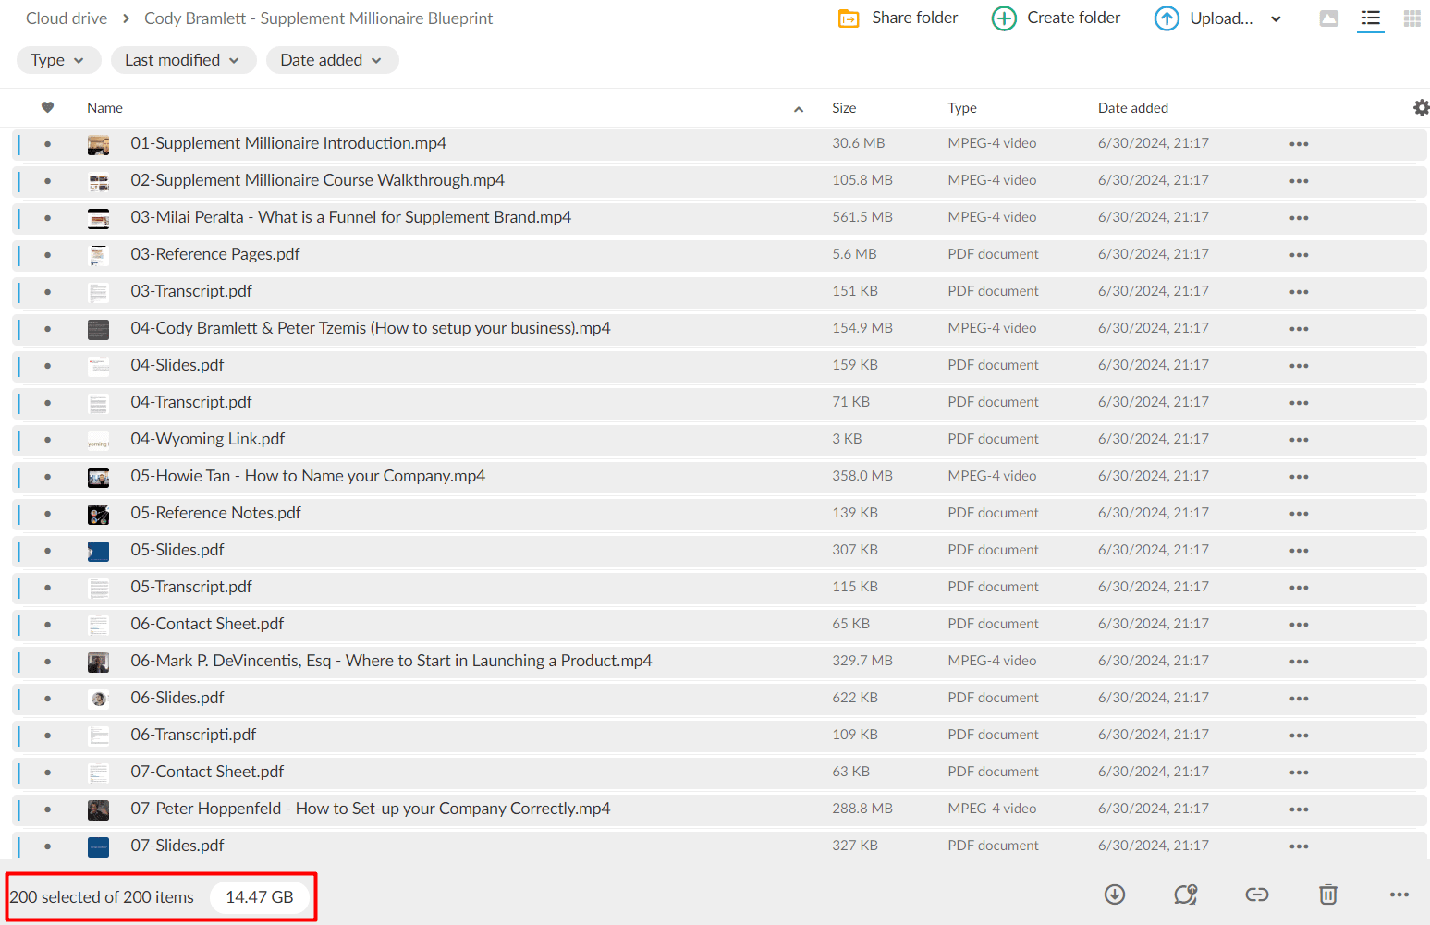Click thumbnail of 07-Peter Hoppenfeld video
1430x925 pixels.
click(x=98, y=809)
